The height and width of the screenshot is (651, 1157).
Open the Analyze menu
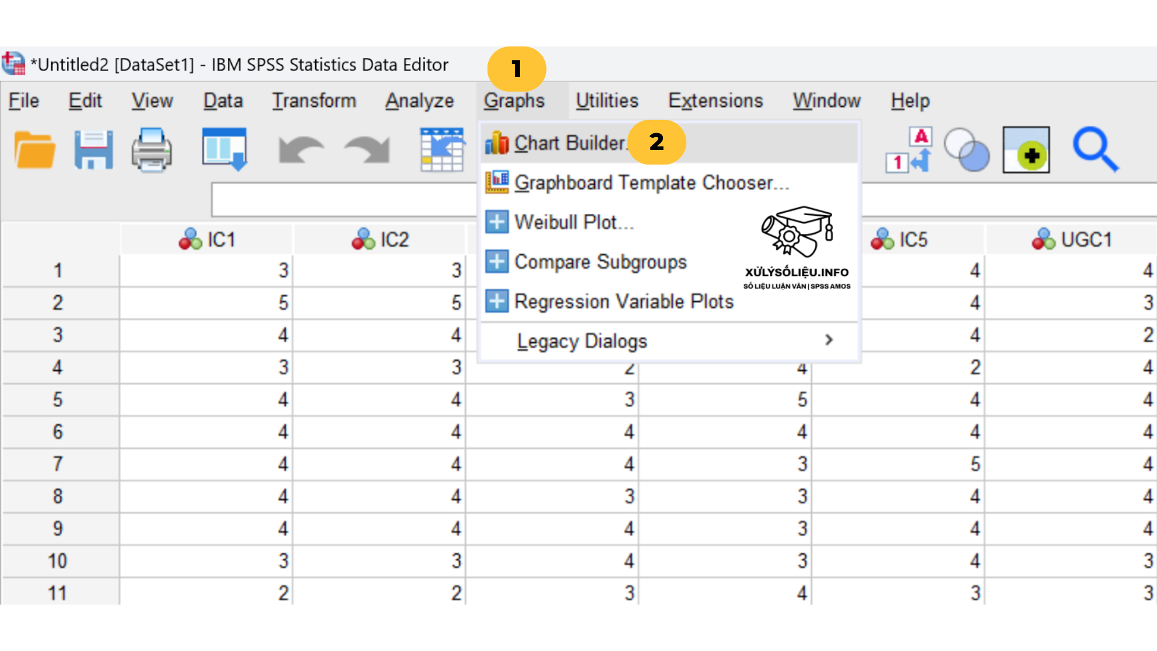click(419, 101)
